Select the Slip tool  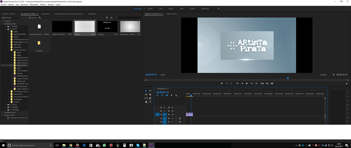(x=146, y=98)
